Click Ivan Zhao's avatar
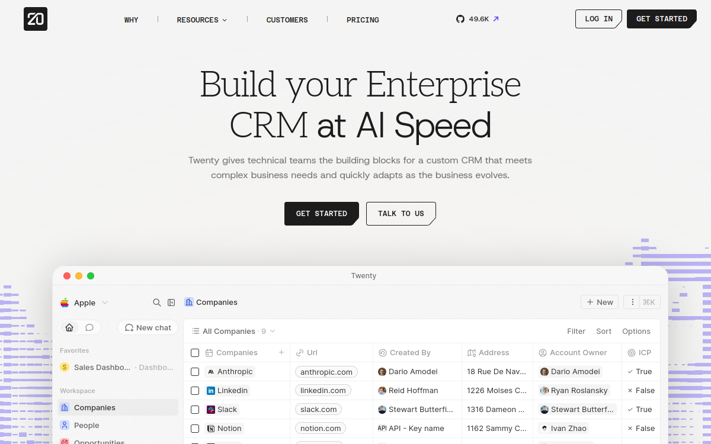 click(545, 429)
